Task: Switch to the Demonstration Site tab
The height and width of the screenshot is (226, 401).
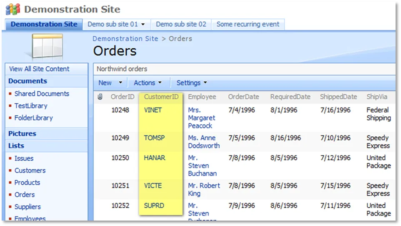Action: tap(44, 24)
